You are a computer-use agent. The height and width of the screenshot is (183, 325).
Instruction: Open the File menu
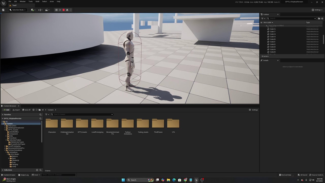pos(10,2)
